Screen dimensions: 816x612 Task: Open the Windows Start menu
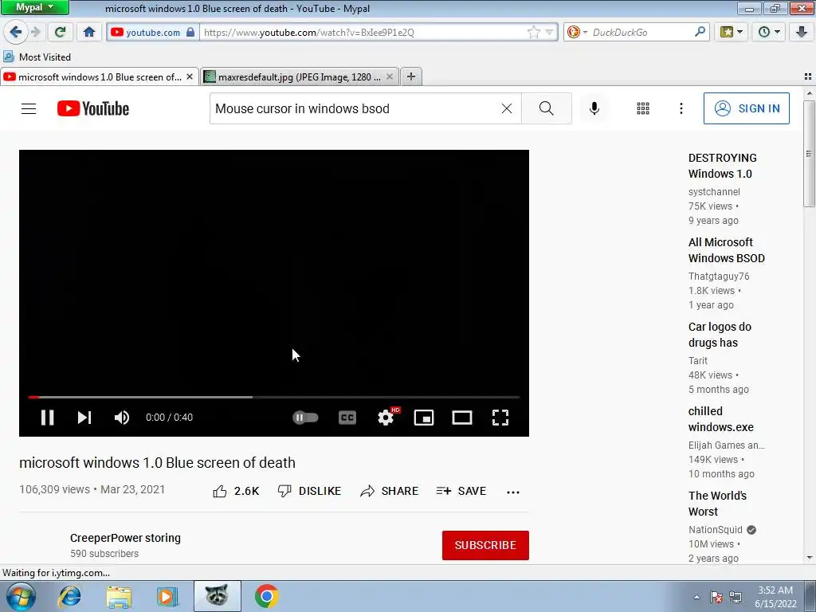click(x=20, y=596)
